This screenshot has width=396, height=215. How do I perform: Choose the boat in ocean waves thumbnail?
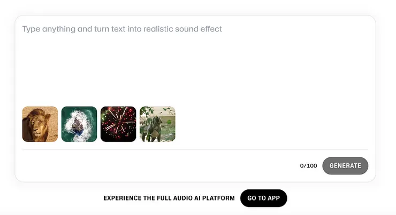click(79, 124)
